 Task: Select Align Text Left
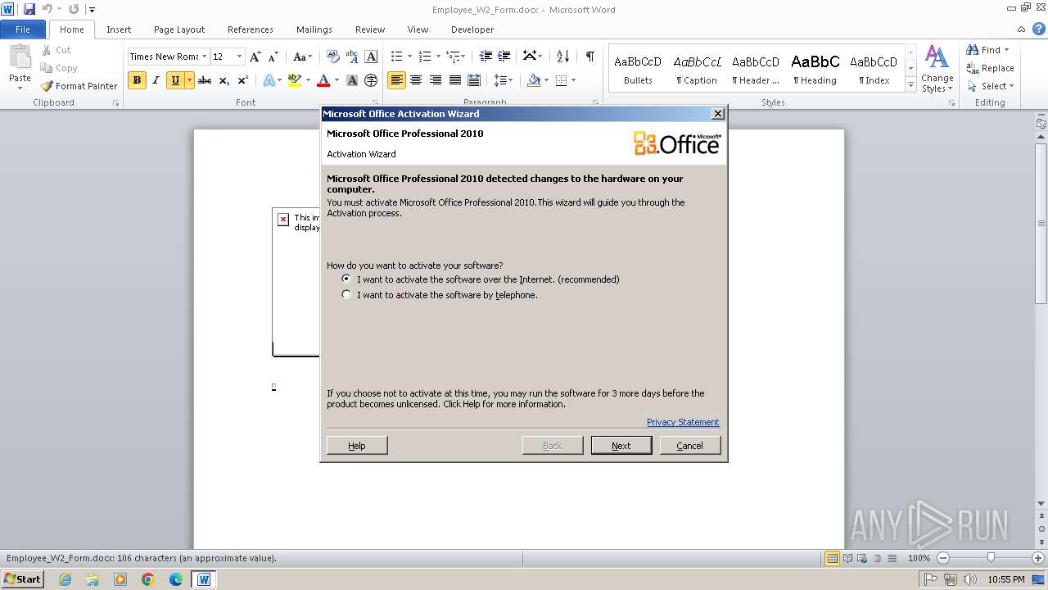click(x=397, y=80)
